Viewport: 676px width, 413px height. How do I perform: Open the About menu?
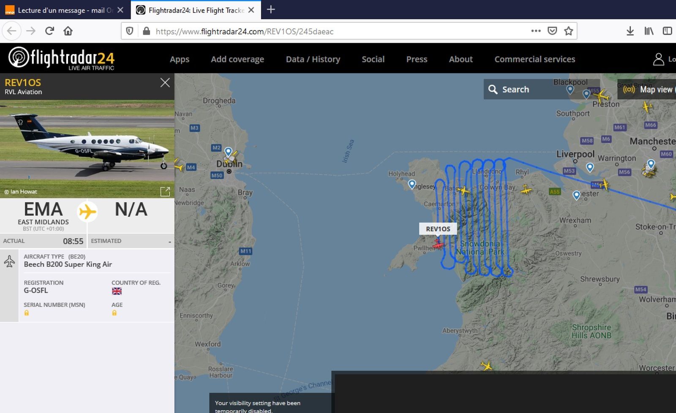(x=461, y=59)
